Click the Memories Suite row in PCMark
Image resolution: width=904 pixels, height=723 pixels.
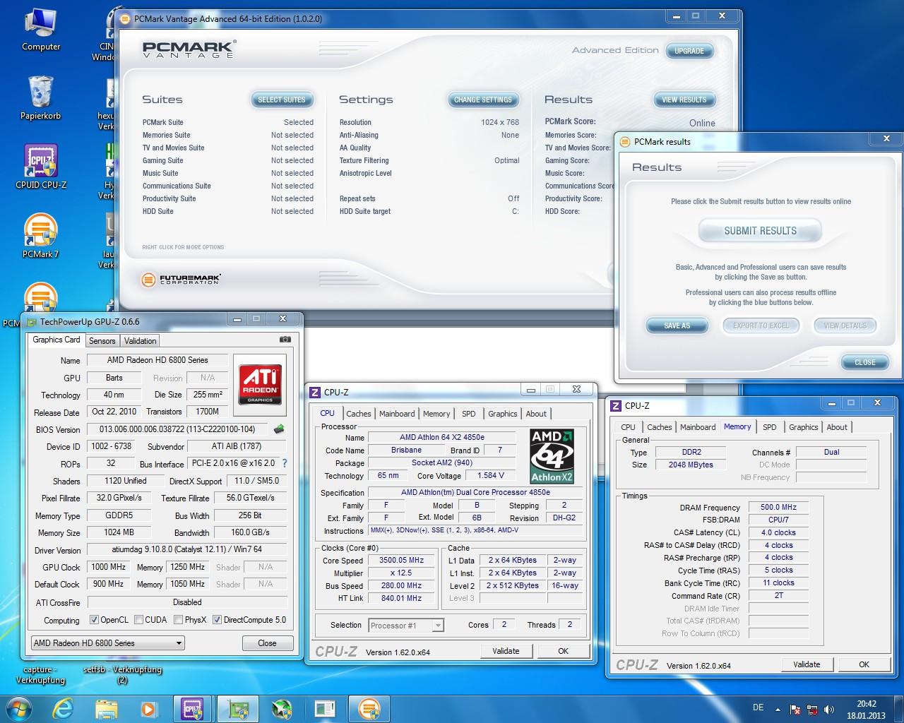[227, 135]
